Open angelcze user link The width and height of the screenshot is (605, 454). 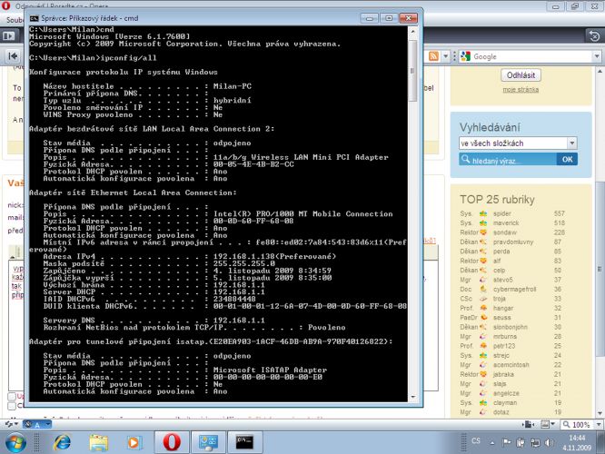[x=506, y=393]
